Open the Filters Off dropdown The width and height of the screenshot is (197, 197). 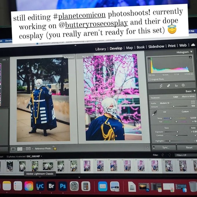(x=186, y=155)
